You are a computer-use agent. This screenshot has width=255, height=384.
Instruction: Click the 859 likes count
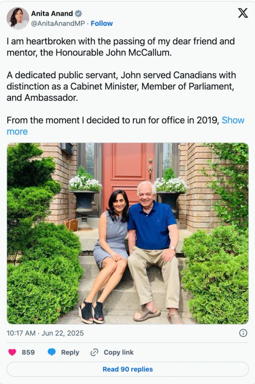click(x=28, y=352)
